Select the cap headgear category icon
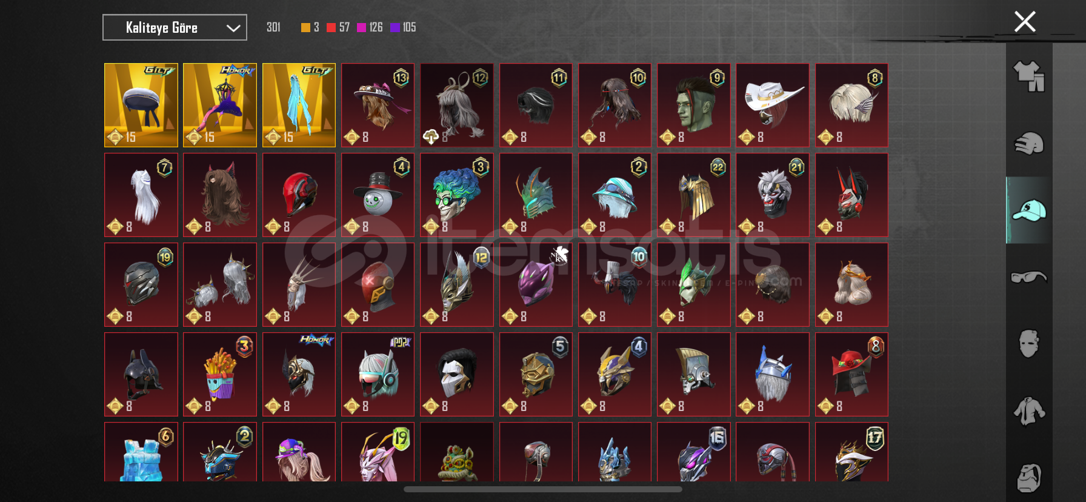 click(1029, 210)
